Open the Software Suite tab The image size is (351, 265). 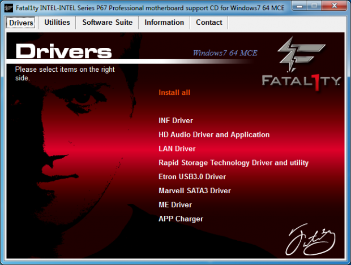pyautogui.click(x=107, y=23)
